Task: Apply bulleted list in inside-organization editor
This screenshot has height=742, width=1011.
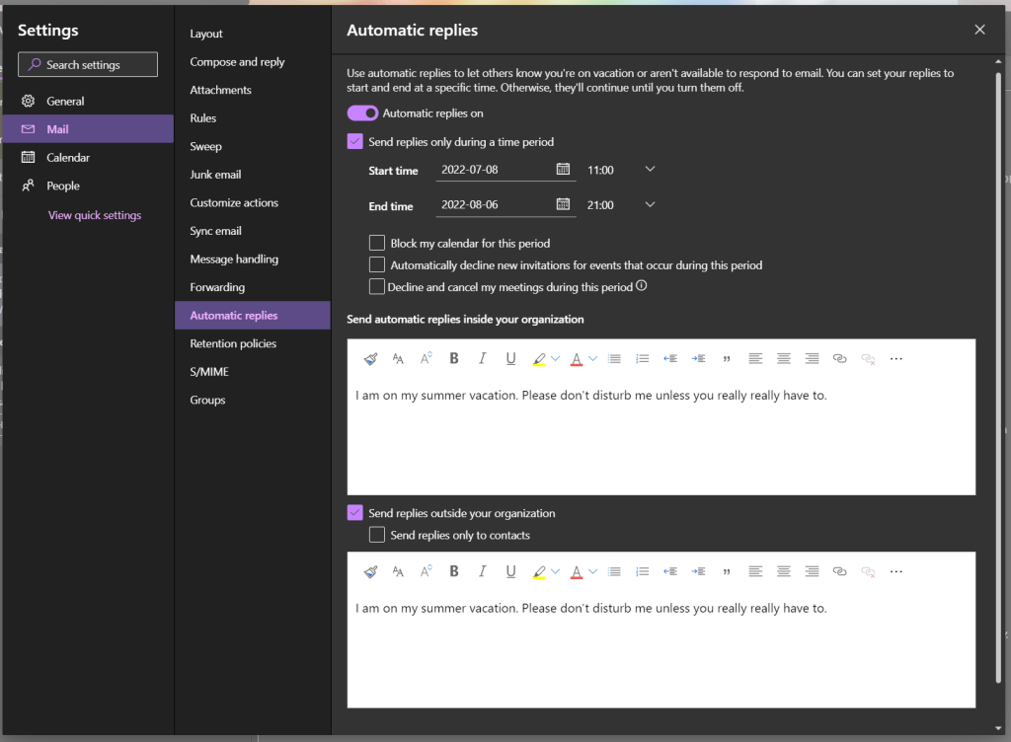Action: [614, 359]
